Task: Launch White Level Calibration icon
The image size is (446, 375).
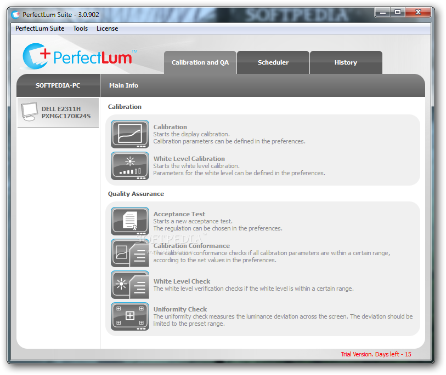Action: click(x=130, y=166)
